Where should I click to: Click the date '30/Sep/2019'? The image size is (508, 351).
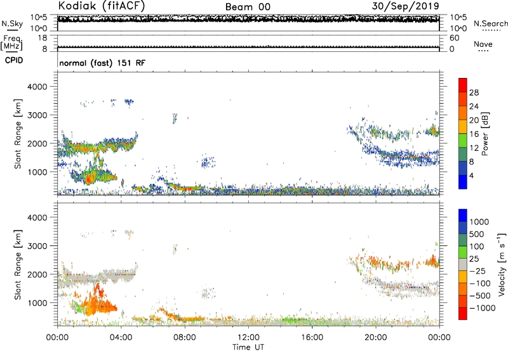tap(405, 6)
